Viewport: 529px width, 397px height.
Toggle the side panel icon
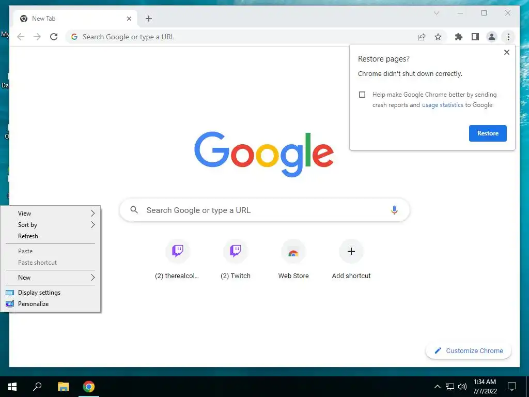[475, 37]
